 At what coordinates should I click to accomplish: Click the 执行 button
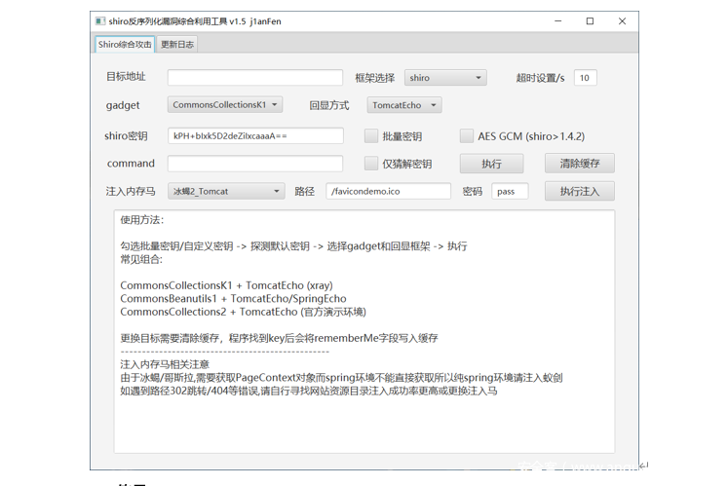pos(492,164)
